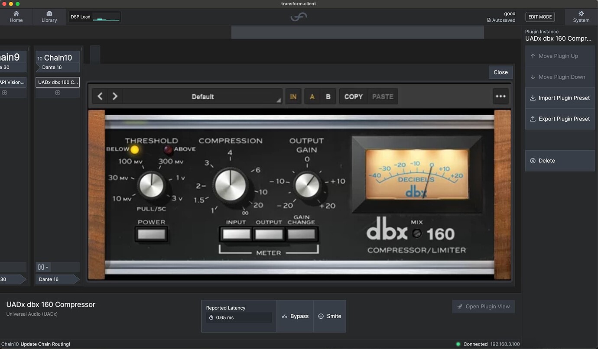Import Plugin Preset from the side panel
This screenshot has width=598, height=349.
tap(560, 98)
